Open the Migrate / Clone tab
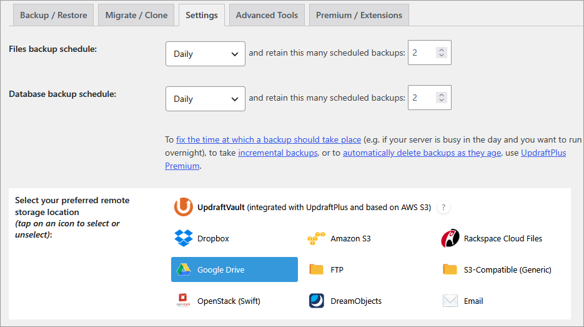This screenshot has height=327, width=584. [136, 15]
